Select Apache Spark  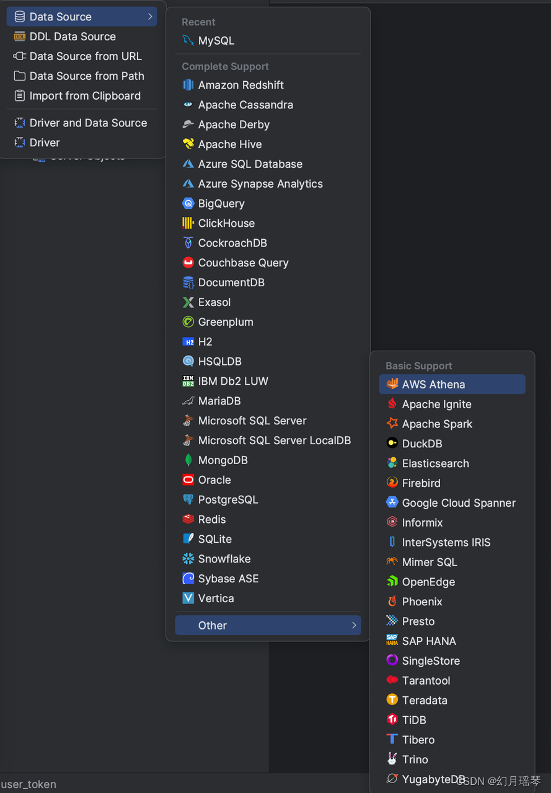tap(452, 424)
